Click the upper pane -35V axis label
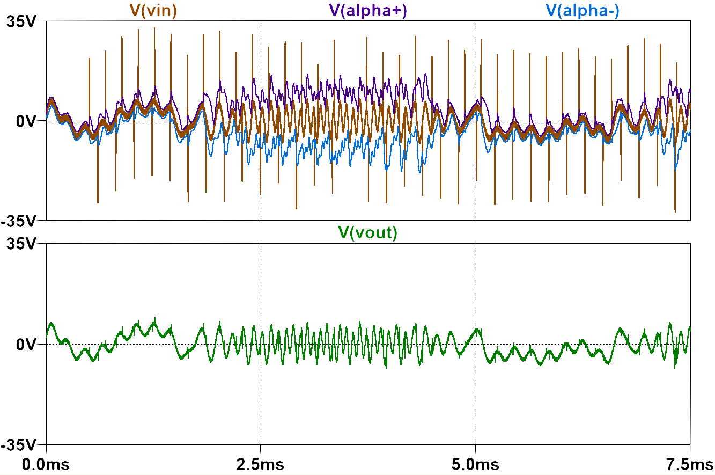 pyautogui.click(x=19, y=221)
